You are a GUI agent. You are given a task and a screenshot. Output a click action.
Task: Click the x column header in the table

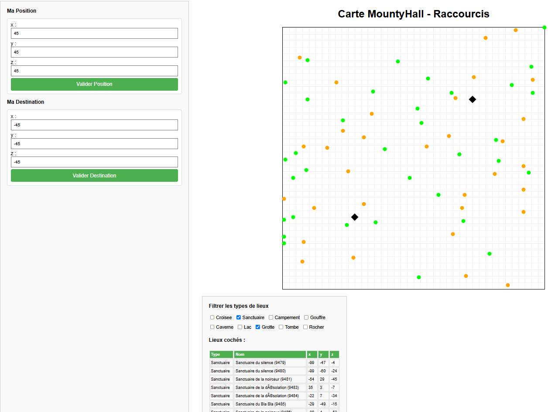tap(312, 354)
